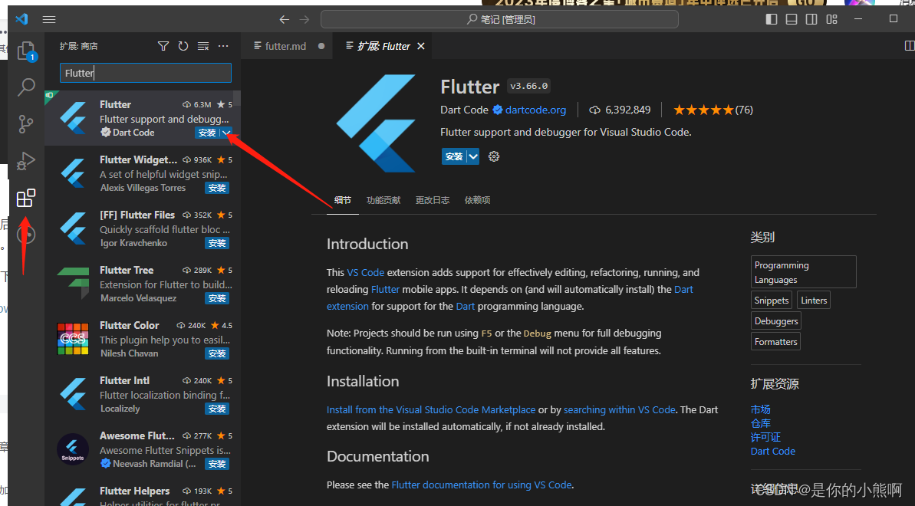Select the Linters category tag
The width and height of the screenshot is (915, 506).
pos(814,301)
